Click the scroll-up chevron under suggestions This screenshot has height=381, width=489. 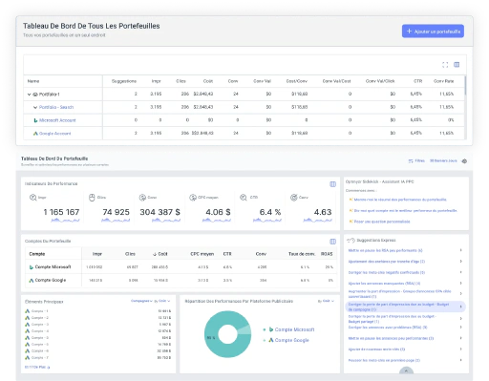coord(406,370)
